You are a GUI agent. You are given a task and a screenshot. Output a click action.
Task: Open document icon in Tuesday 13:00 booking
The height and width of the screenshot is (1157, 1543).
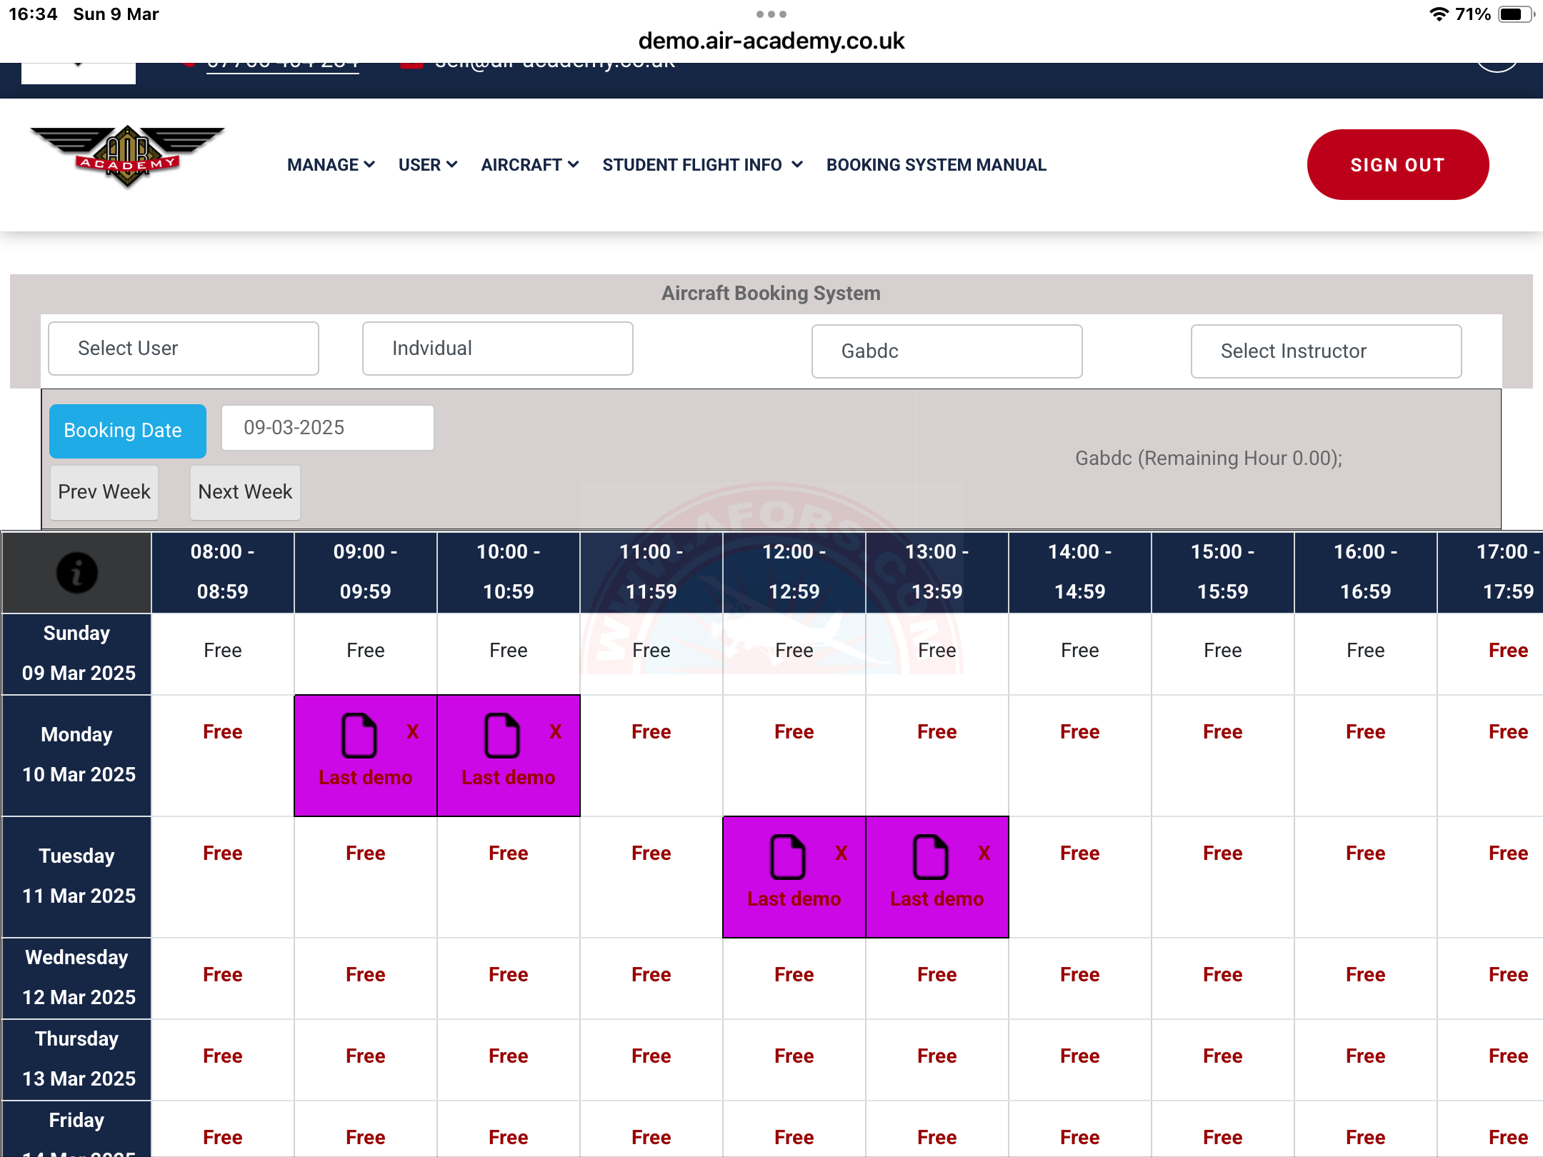[x=930, y=856]
